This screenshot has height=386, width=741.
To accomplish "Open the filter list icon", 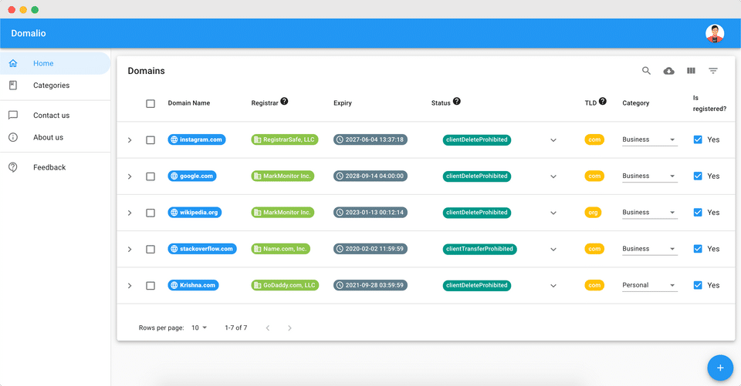I will pyautogui.click(x=713, y=71).
